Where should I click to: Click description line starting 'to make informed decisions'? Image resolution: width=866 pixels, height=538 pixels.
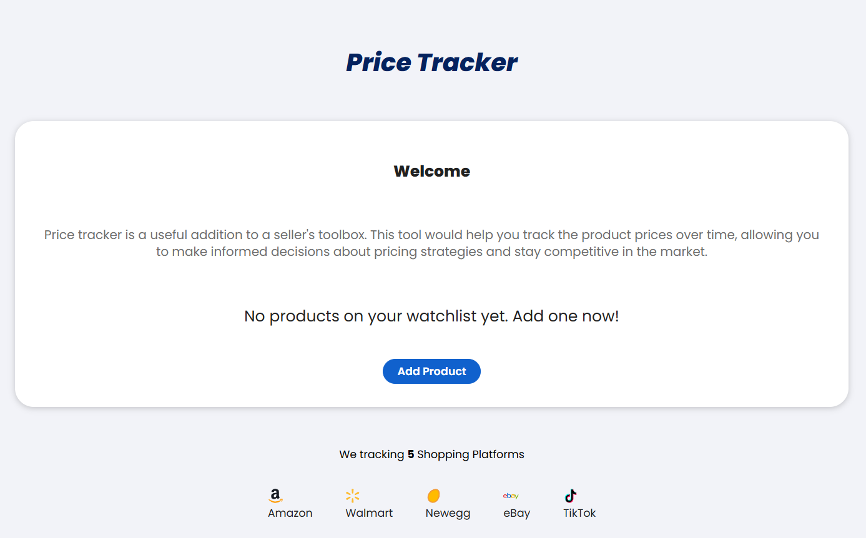click(x=431, y=252)
